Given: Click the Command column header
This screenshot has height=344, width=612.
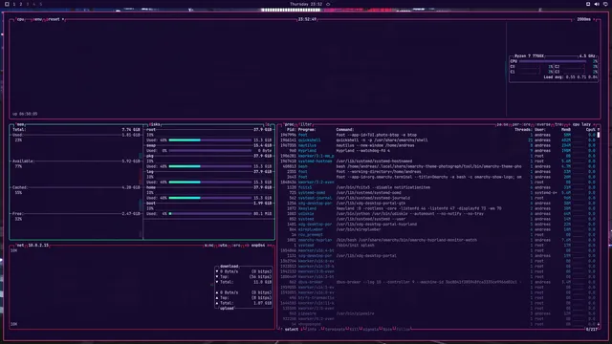Looking at the screenshot, I should [x=345, y=130].
